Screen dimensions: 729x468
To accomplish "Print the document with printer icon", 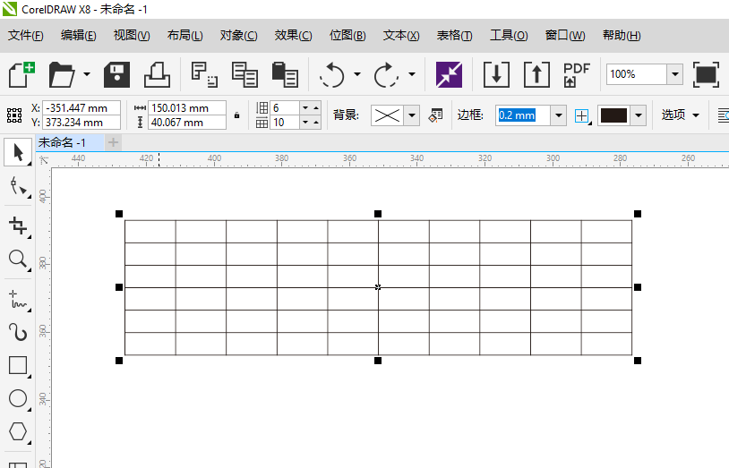I will click(157, 74).
